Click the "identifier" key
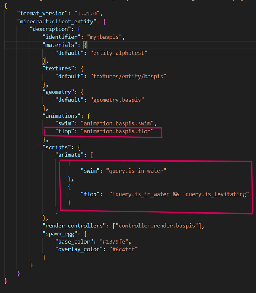This screenshot has height=293, width=256. [61, 37]
